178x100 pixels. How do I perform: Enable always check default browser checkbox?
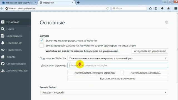[x=42, y=46]
